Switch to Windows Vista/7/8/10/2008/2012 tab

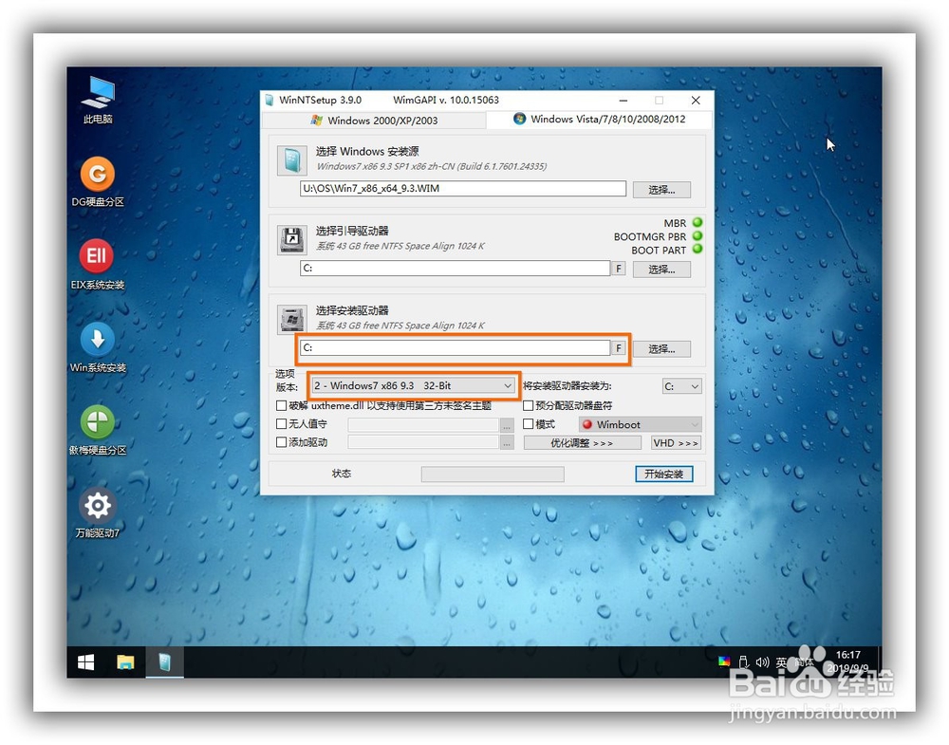point(599,120)
